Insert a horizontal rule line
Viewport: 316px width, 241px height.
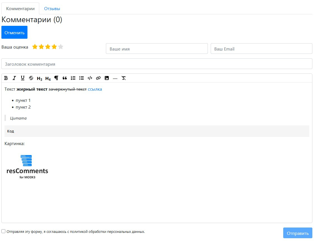[x=115, y=78]
